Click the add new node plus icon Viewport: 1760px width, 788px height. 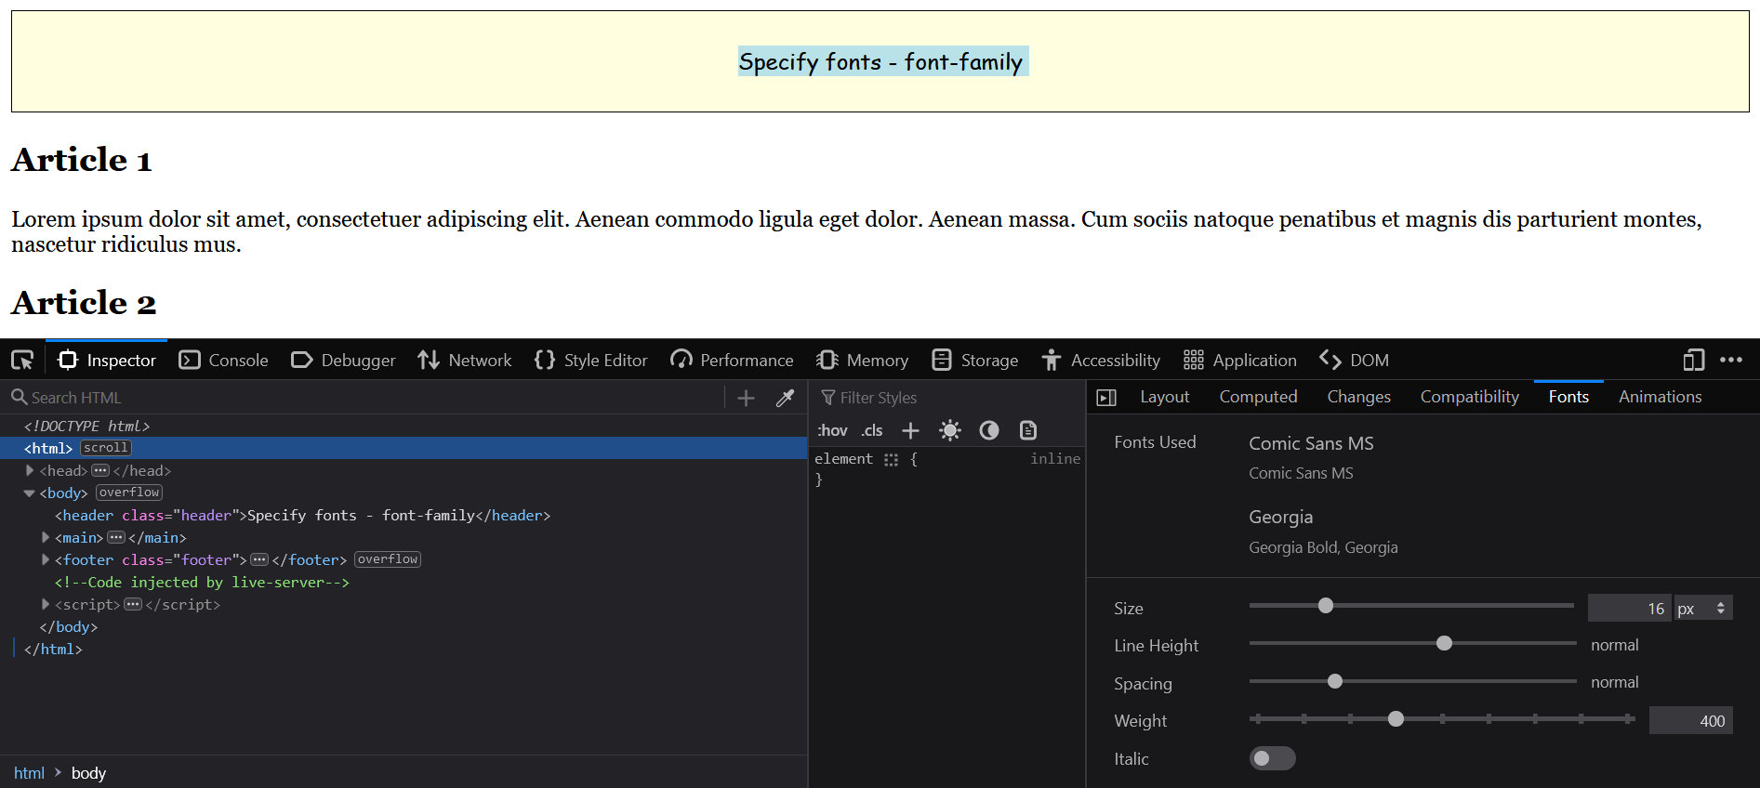[746, 398]
